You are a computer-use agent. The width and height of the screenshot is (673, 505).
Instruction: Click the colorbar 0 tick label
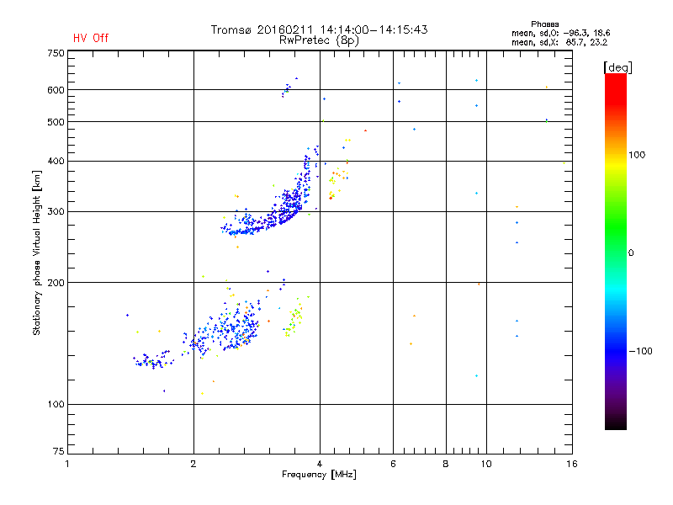[x=631, y=253]
